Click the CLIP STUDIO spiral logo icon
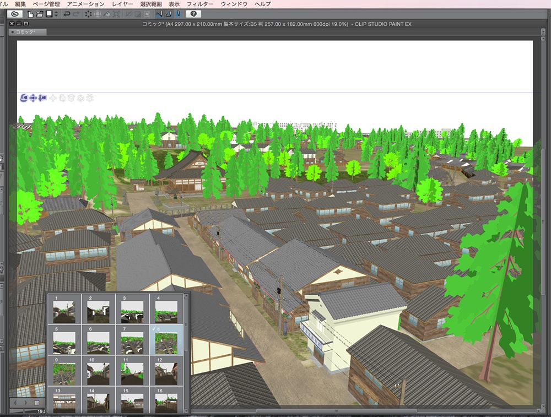 (15, 13)
